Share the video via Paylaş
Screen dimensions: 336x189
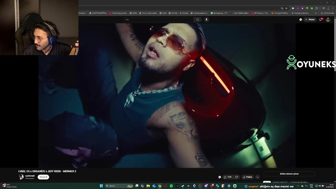tap(247, 177)
